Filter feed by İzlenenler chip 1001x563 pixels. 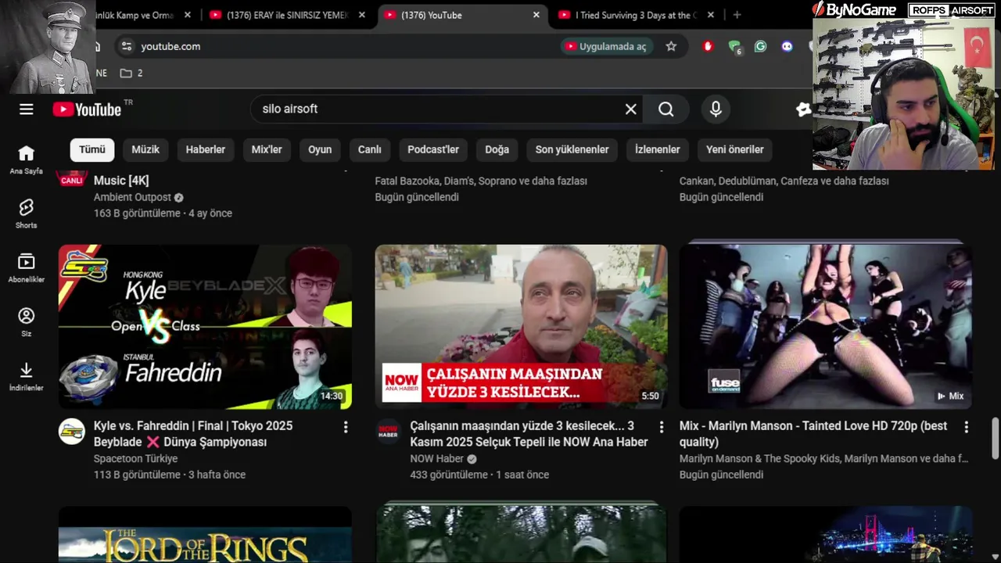click(x=658, y=149)
